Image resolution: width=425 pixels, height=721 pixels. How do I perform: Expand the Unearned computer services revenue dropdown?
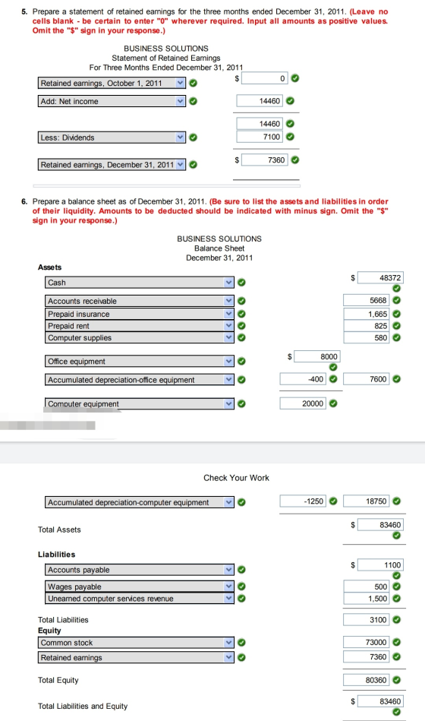tap(139, 599)
